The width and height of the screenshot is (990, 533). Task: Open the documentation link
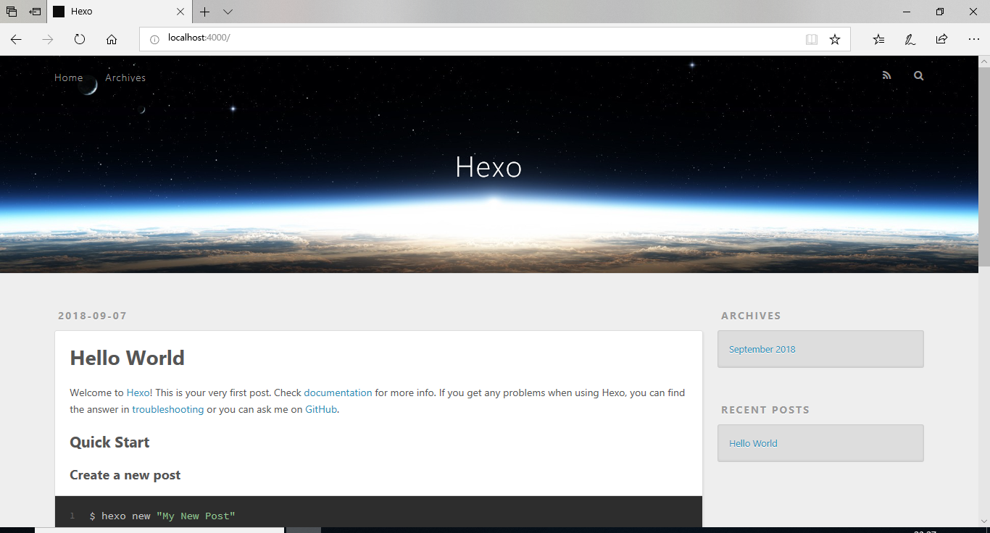coord(338,393)
